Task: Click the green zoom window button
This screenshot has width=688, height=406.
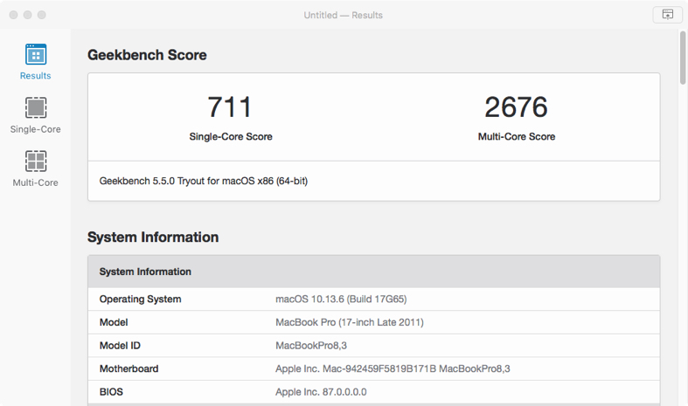Action: (x=42, y=15)
